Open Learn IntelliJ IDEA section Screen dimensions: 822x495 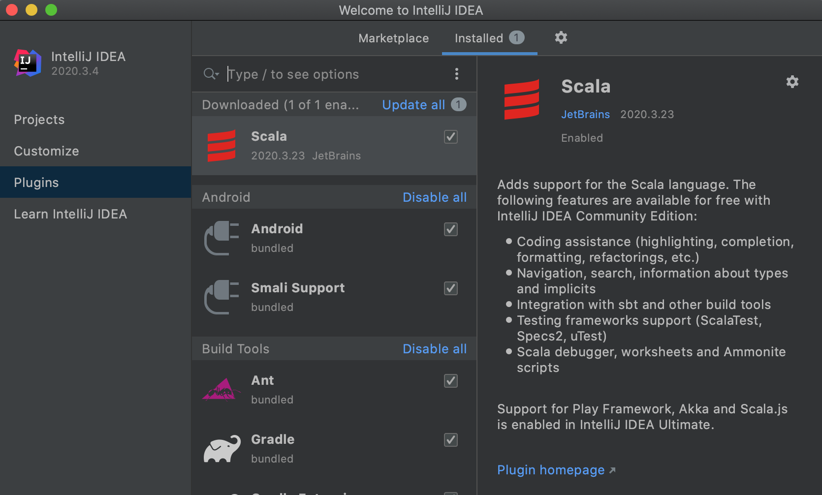95,214
